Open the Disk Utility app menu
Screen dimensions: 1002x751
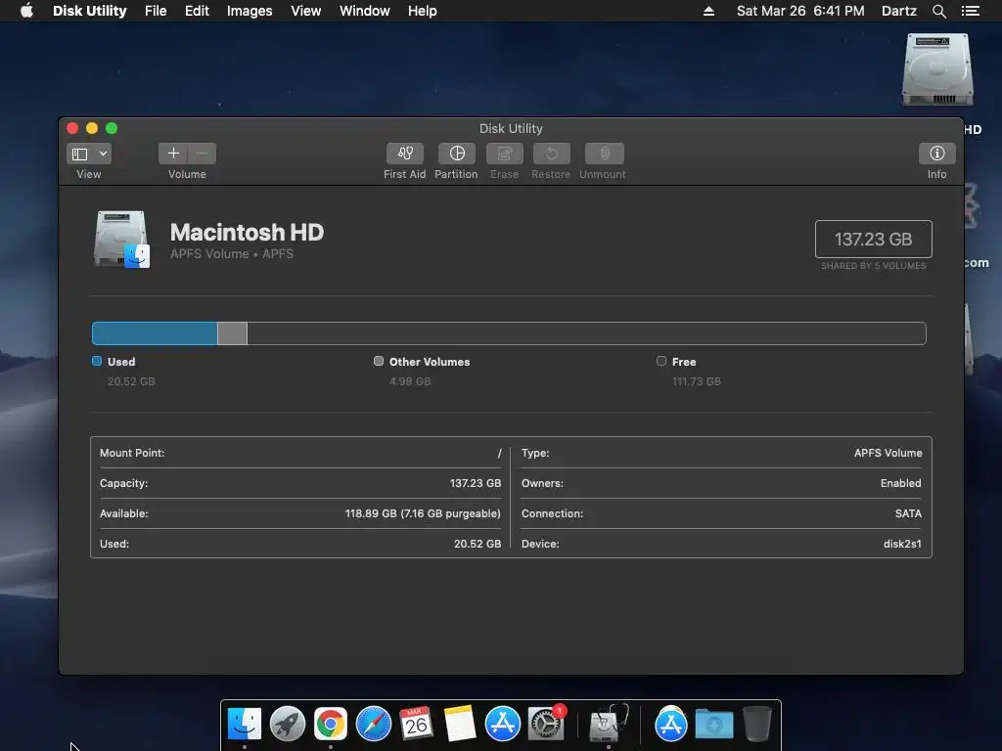[89, 11]
